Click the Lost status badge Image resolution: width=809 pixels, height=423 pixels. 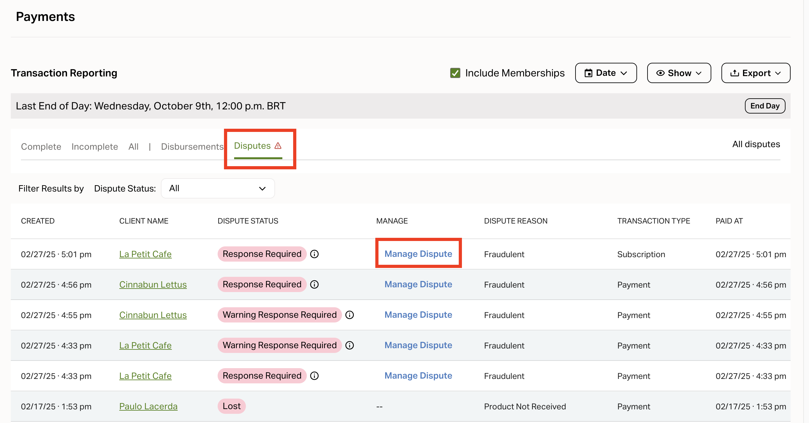pos(232,406)
